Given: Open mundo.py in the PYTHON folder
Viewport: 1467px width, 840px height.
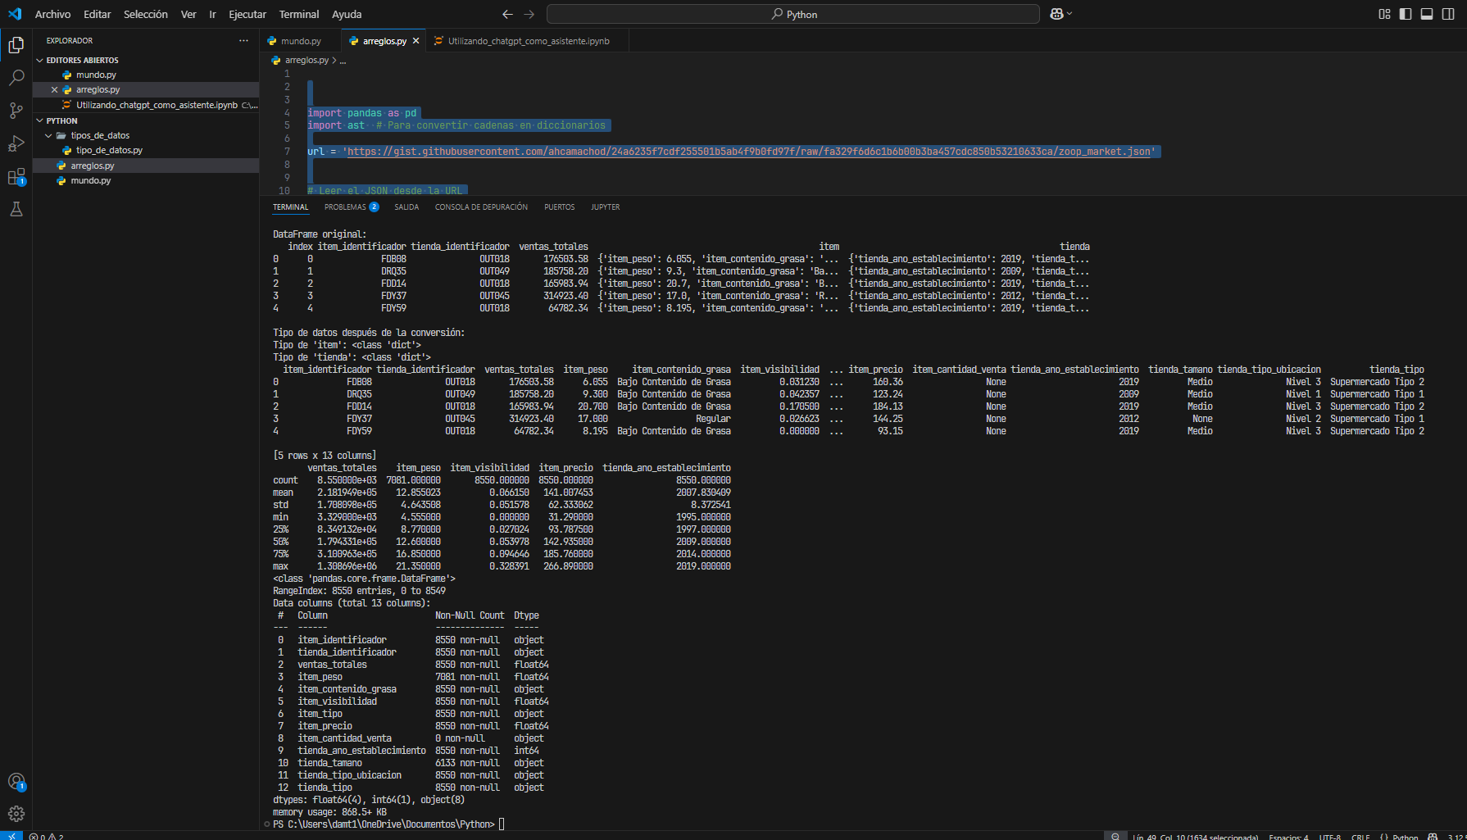Looking at the screenshot, I should tap(146, 180).
